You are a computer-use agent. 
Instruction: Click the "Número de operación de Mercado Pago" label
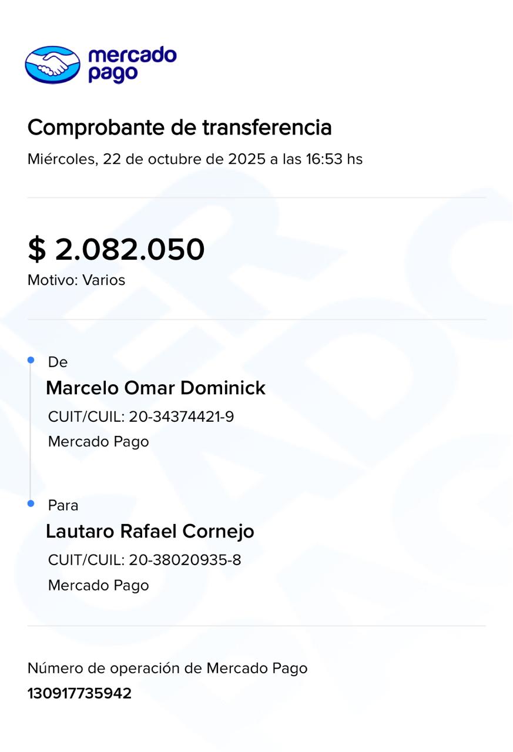coord(167,668)
